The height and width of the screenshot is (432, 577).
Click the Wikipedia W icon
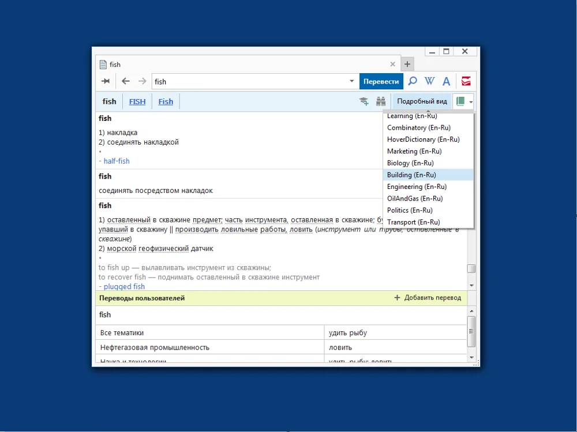[429, 81]
